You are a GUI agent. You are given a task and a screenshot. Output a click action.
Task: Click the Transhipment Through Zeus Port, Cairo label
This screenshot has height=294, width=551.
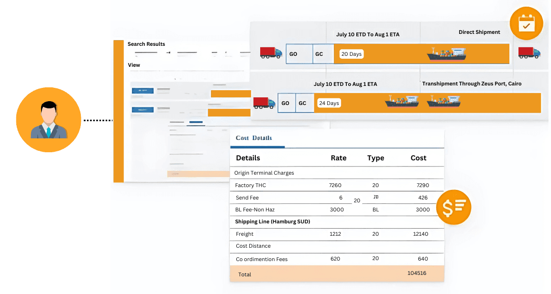[472, 84]
